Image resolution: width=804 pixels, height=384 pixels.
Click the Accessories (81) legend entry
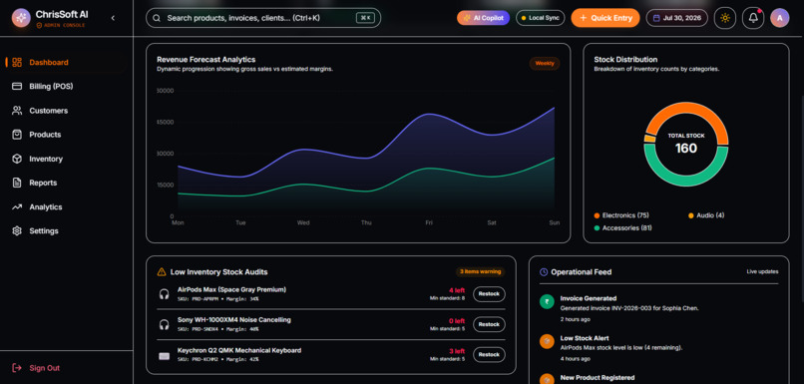click(x=623, y=228)
